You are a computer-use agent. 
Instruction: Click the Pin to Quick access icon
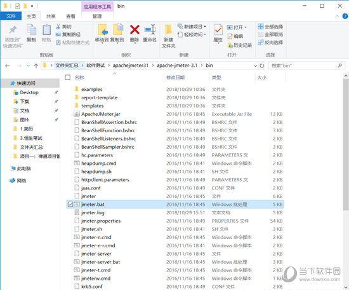13,31
